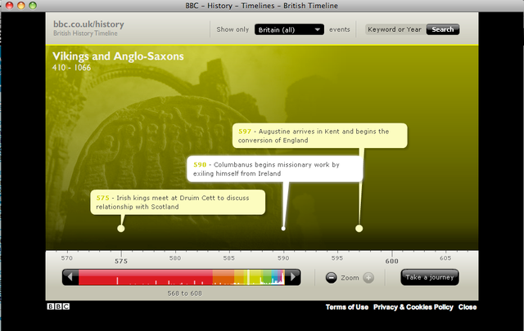Click the 575 event dot marker
The width and height of the screenshot is (524, 331).
tap(121, 229)
